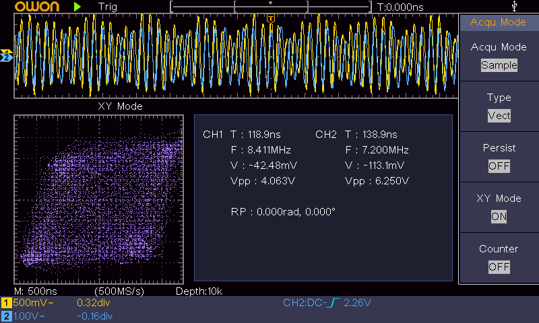
Task: Change the Type Vect display option
Action: [x=499, y=116]
